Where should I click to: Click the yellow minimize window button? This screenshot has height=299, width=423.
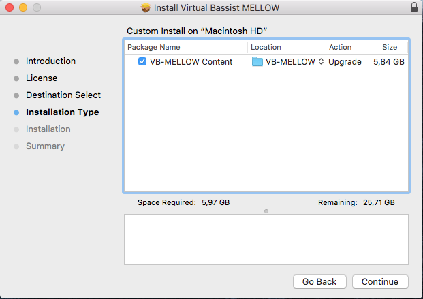coord(23,7)
